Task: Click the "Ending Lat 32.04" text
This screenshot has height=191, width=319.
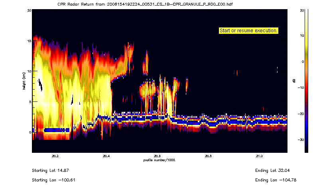Action: coord(271,170)
